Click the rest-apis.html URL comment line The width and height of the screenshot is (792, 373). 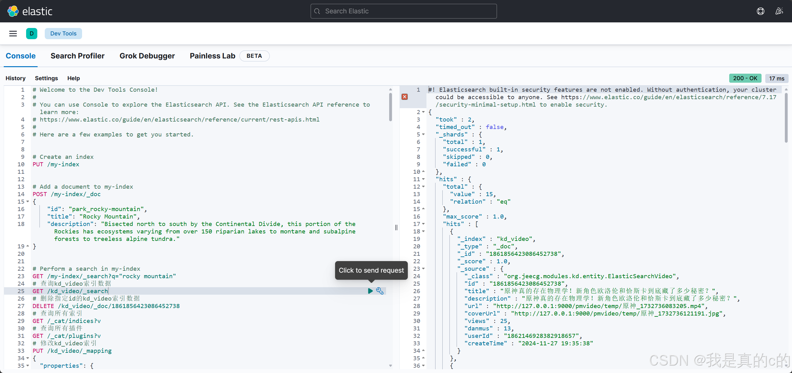tap(176, 120)
